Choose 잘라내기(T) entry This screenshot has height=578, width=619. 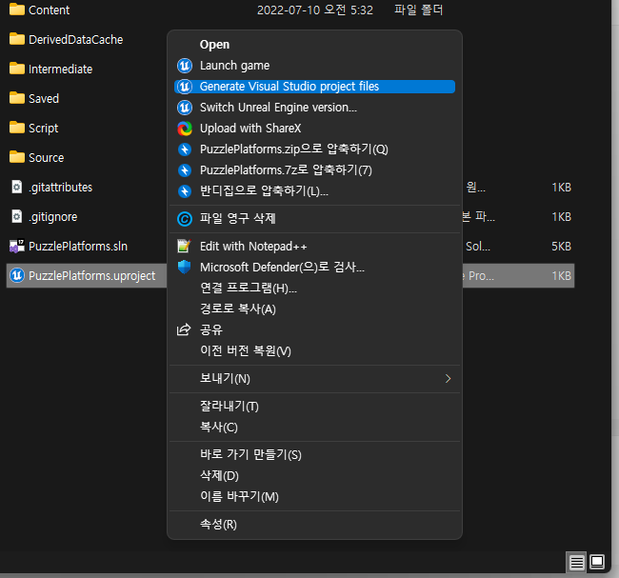pos(314,407)
